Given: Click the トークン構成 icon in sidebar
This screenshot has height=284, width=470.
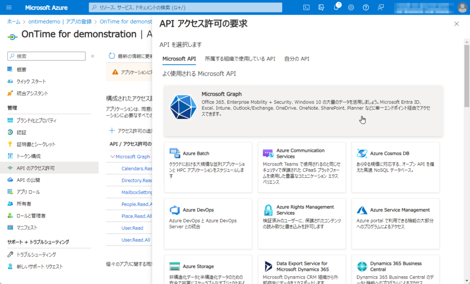Looking at the screenshot, I should [10, 156].
